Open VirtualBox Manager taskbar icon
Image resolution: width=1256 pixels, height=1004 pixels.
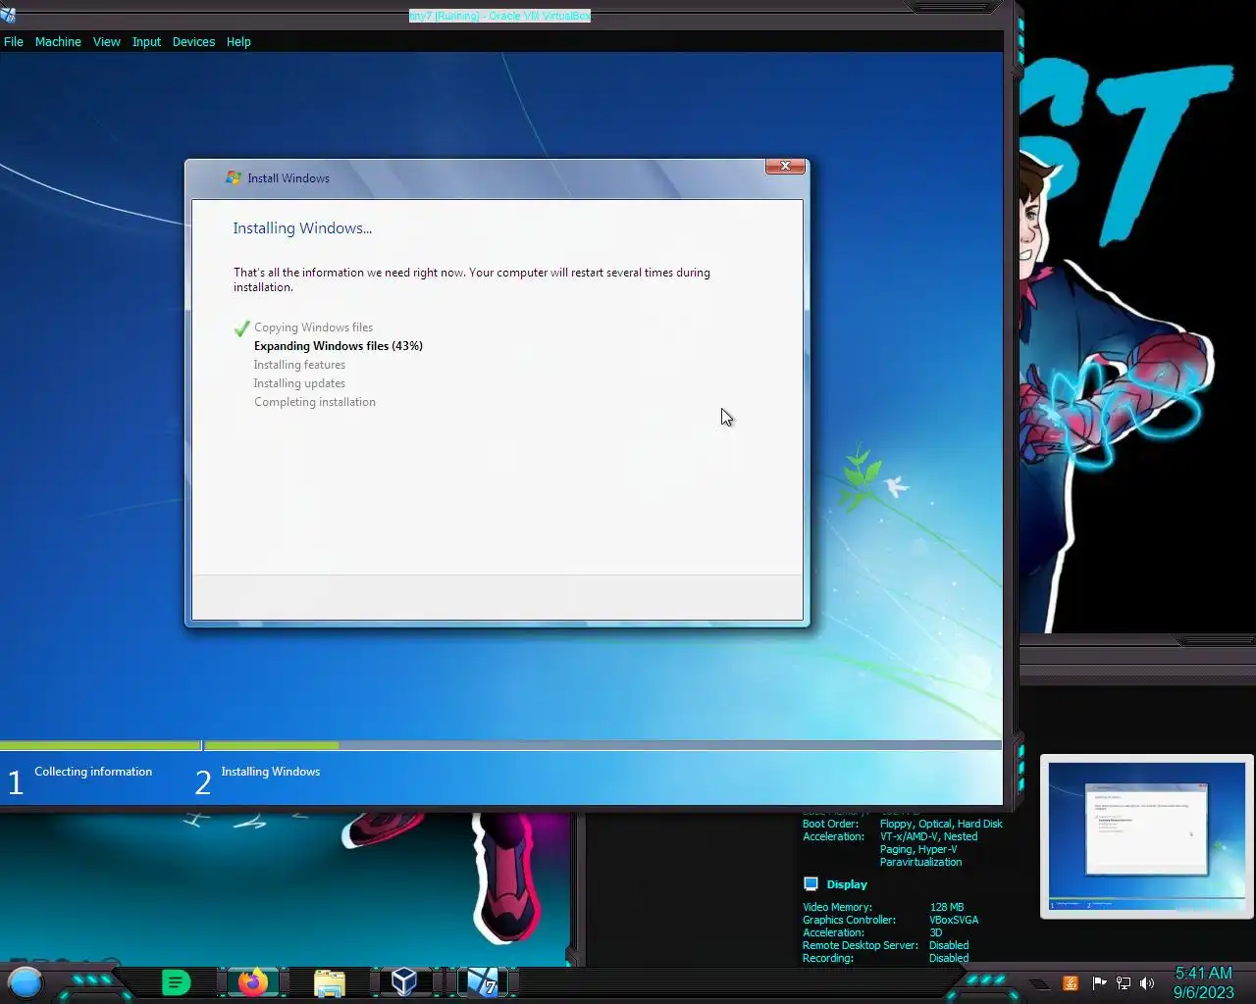(403, 981)
